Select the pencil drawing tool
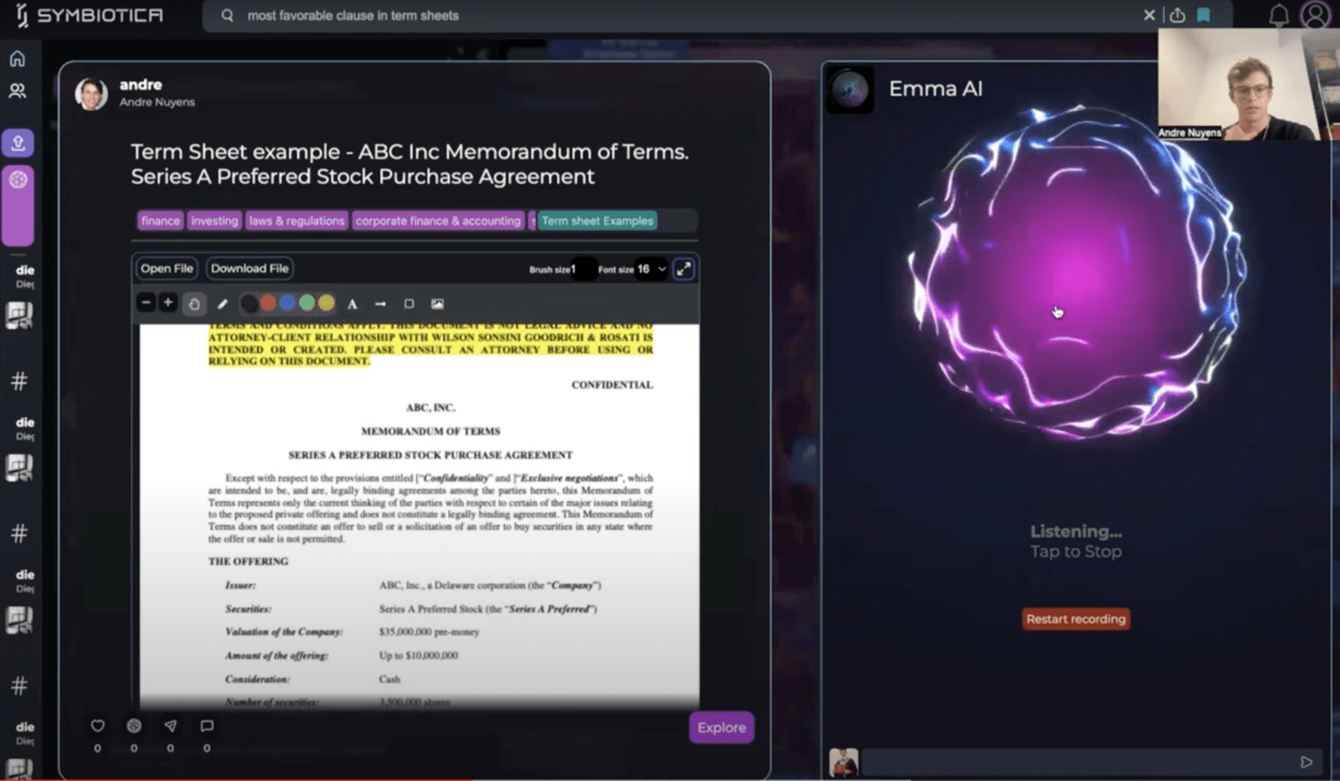 tap(222, 304)
